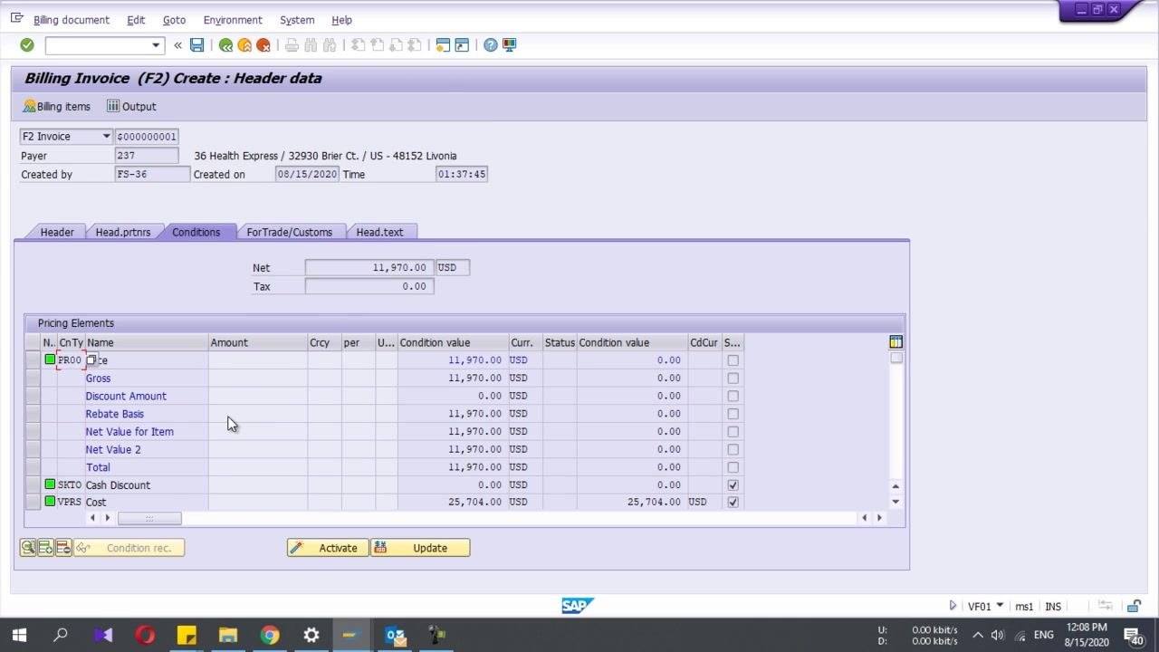Screen dimensions: 1159x652
Task: Toggle the checkbox on Total row
Action: click(733, 467)
